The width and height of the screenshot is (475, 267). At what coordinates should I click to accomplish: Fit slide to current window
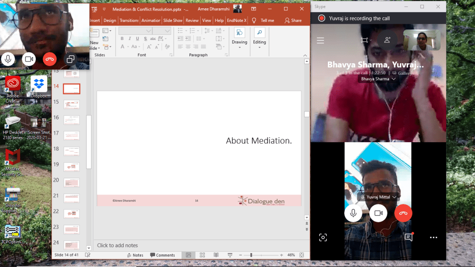point(302,255)
